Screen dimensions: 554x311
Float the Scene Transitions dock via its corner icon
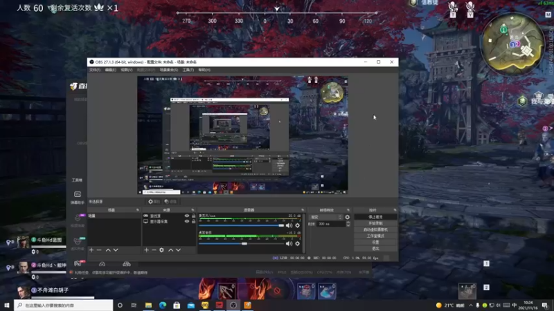pos(348,210)
